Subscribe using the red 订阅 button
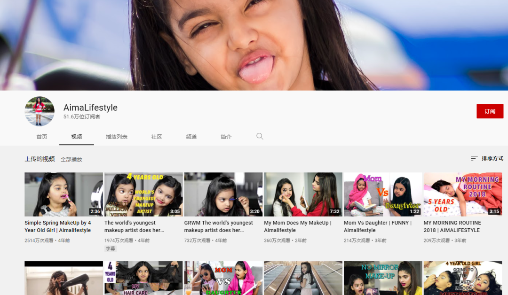This screenshot has width=508, height=295. coord(490,111)
